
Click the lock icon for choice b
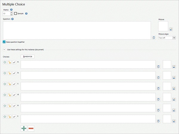tap(10, 73)
